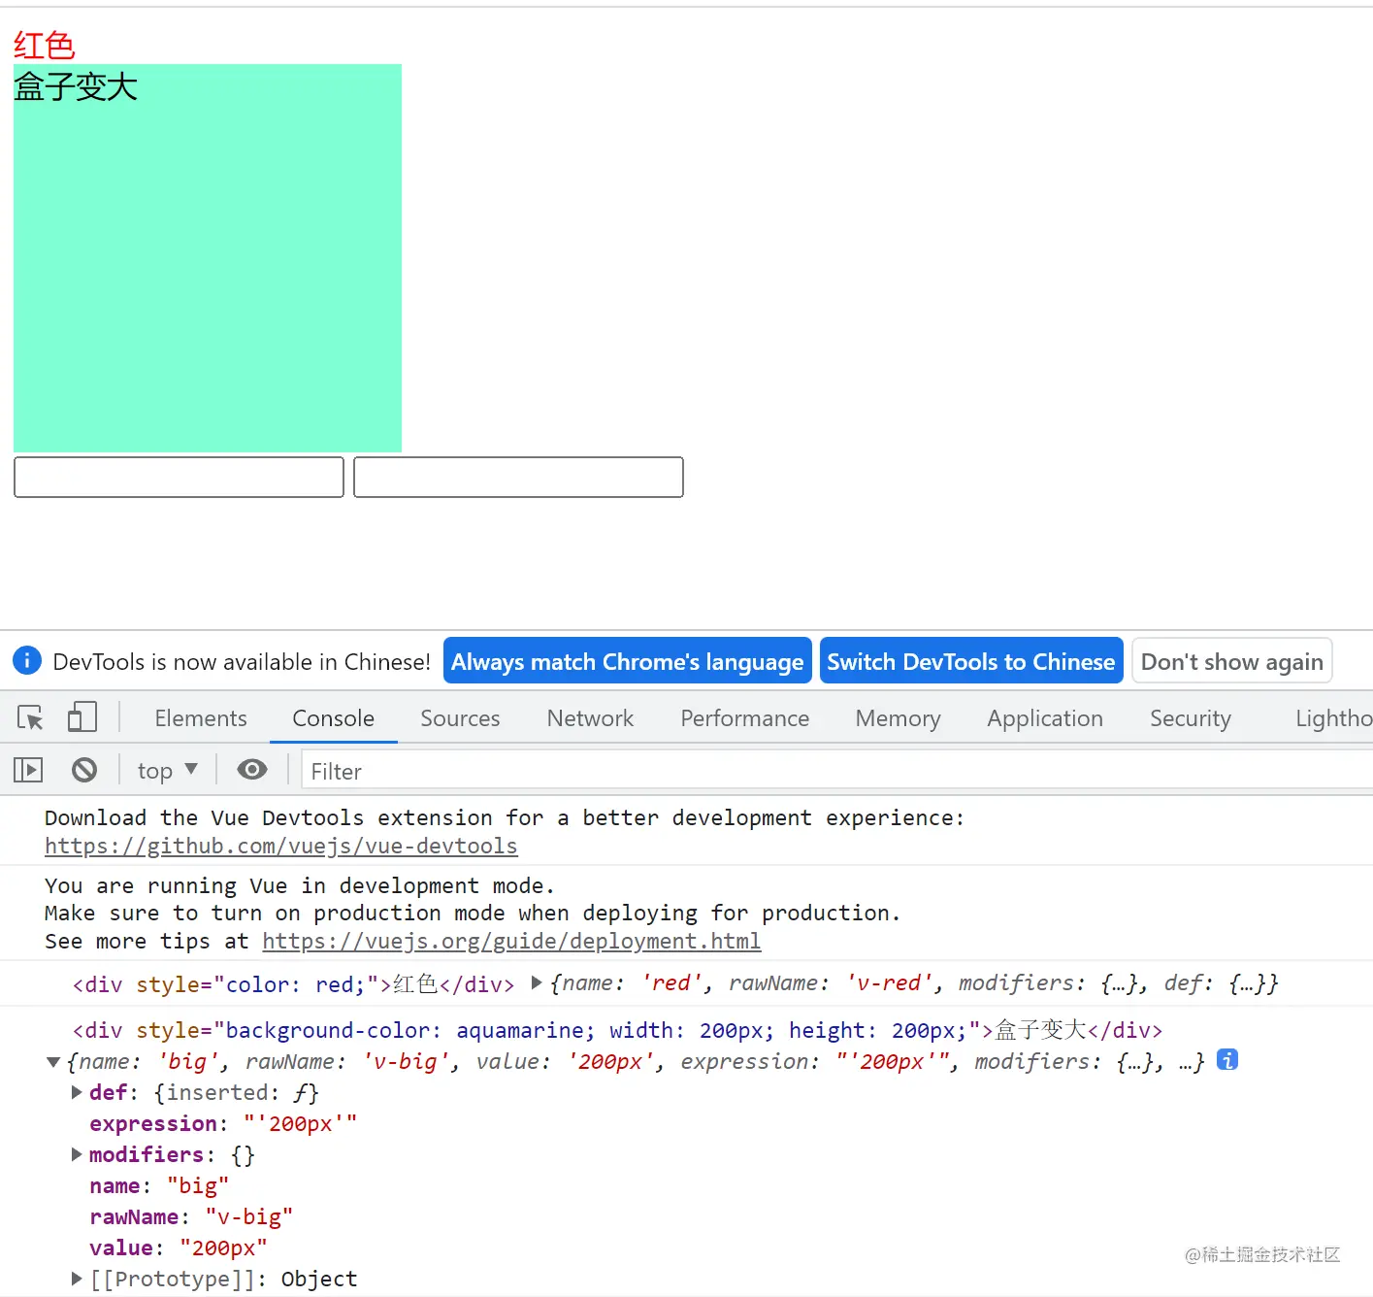Viewport: 1373px width, 1297px height.
Task: Open the vue-devtools GitHub link
Action: [x=281, y=847]
